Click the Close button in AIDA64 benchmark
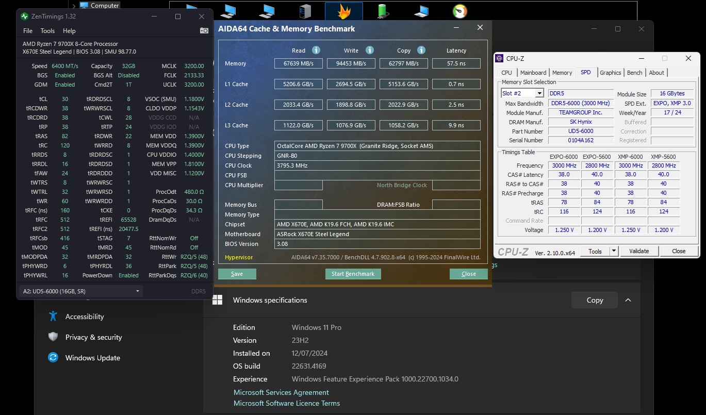 pyautogui.click(x=469, y=274)
